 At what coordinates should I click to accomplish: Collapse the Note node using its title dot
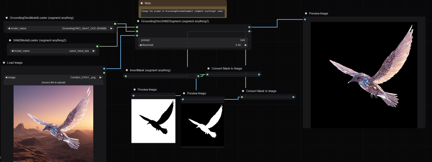tap(142, 3)
